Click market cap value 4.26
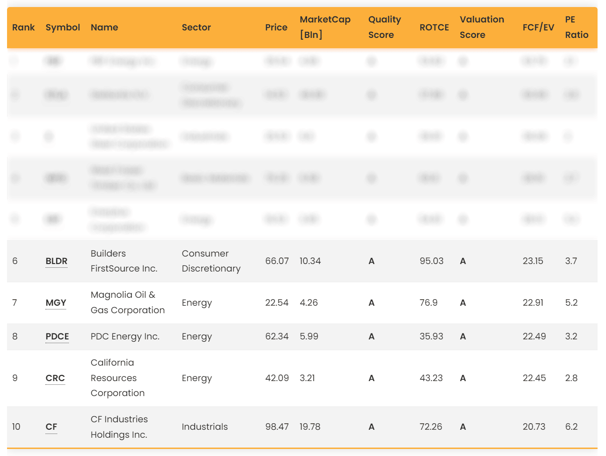The image size is (606, 456). click(309, 303)
